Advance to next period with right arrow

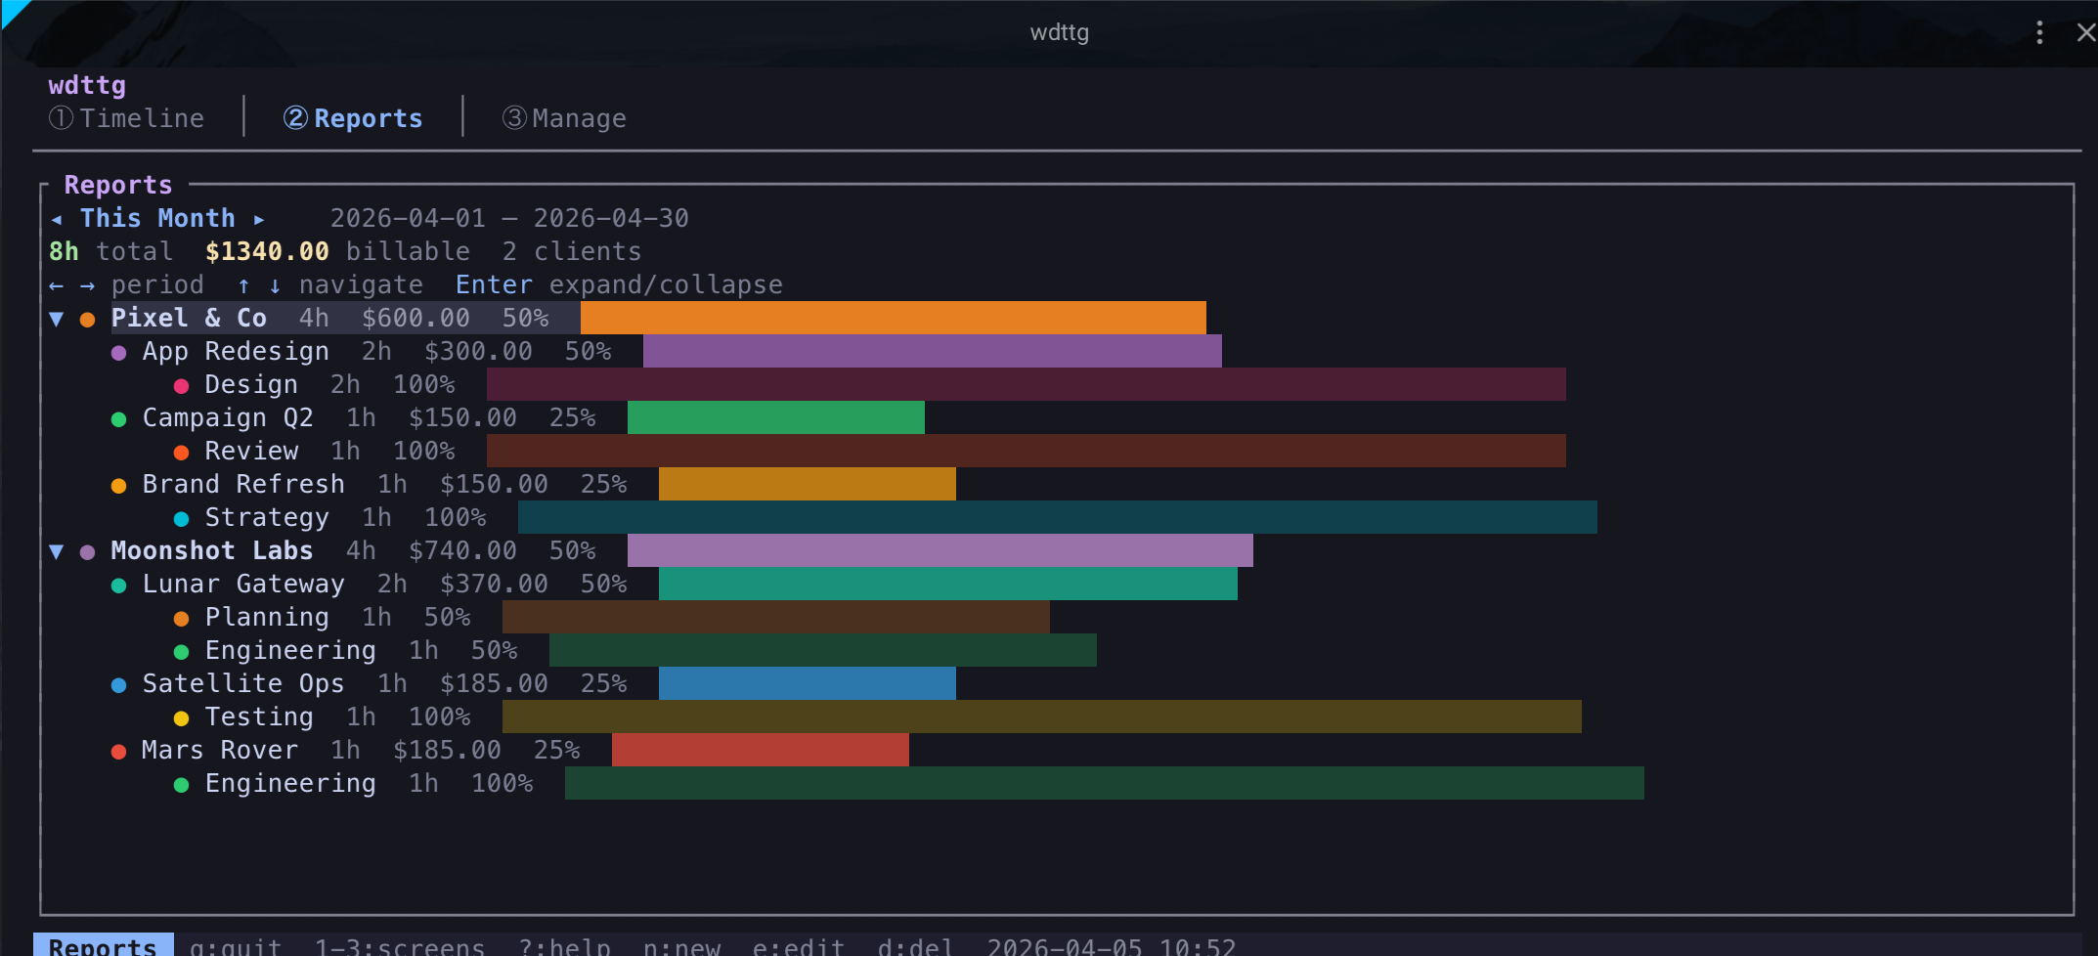(x=259, y=219)
